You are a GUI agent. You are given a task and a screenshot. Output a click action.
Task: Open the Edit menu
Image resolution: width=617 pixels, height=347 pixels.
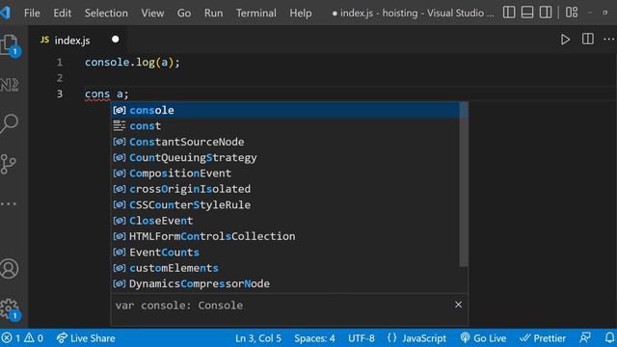click(62, 13)
